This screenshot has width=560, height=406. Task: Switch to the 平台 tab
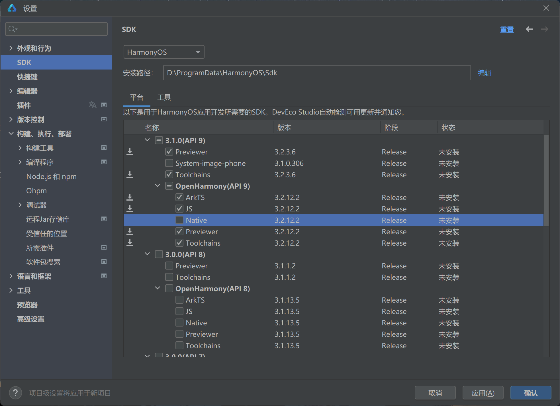[x=137, y=97]
